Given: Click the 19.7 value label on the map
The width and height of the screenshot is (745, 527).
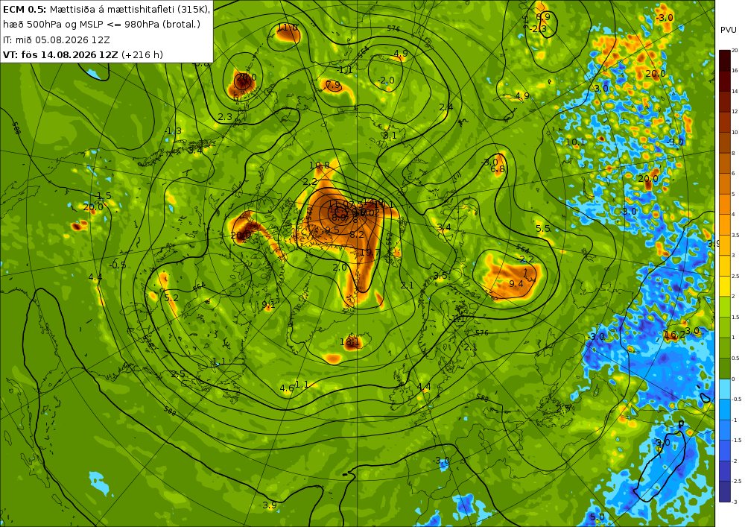Looking at the screenshot, I should coord(370,253).
